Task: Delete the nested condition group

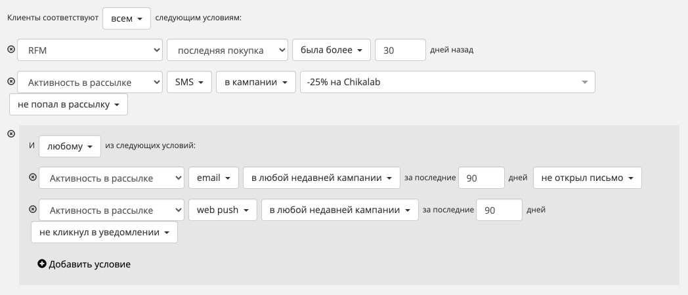Action: coord(11,134)
